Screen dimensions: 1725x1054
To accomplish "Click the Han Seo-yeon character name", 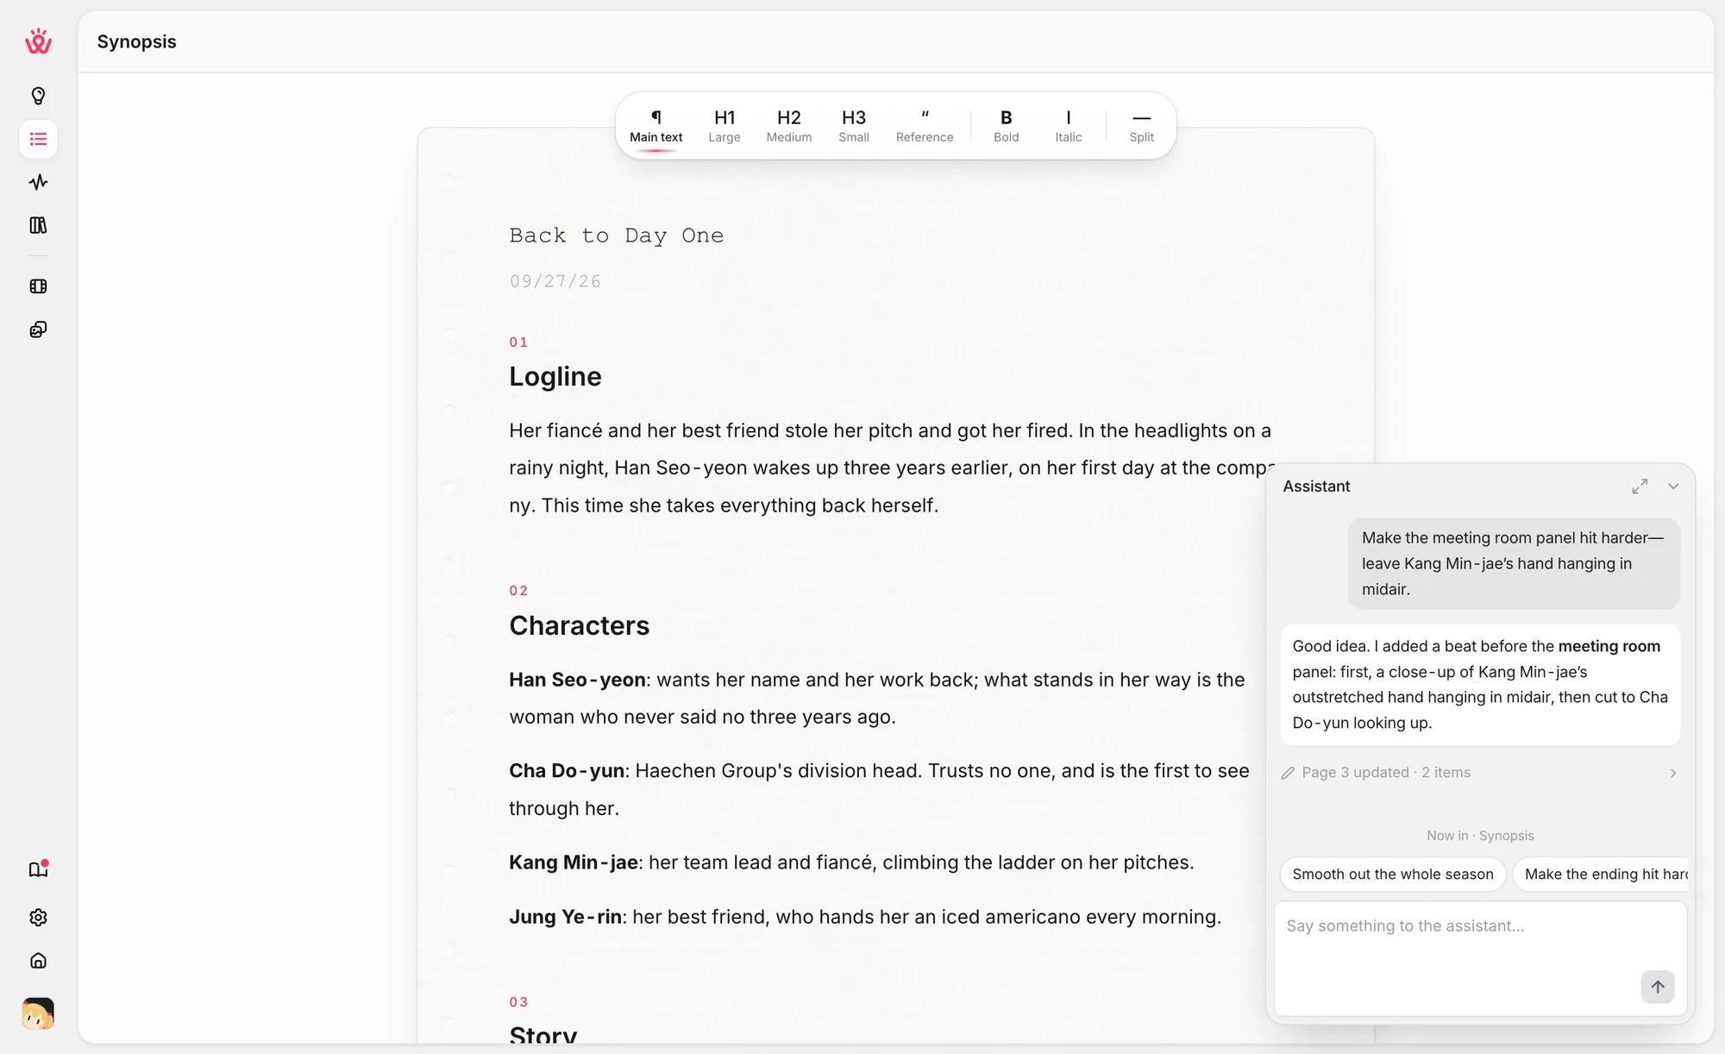I will click(577, 680).
